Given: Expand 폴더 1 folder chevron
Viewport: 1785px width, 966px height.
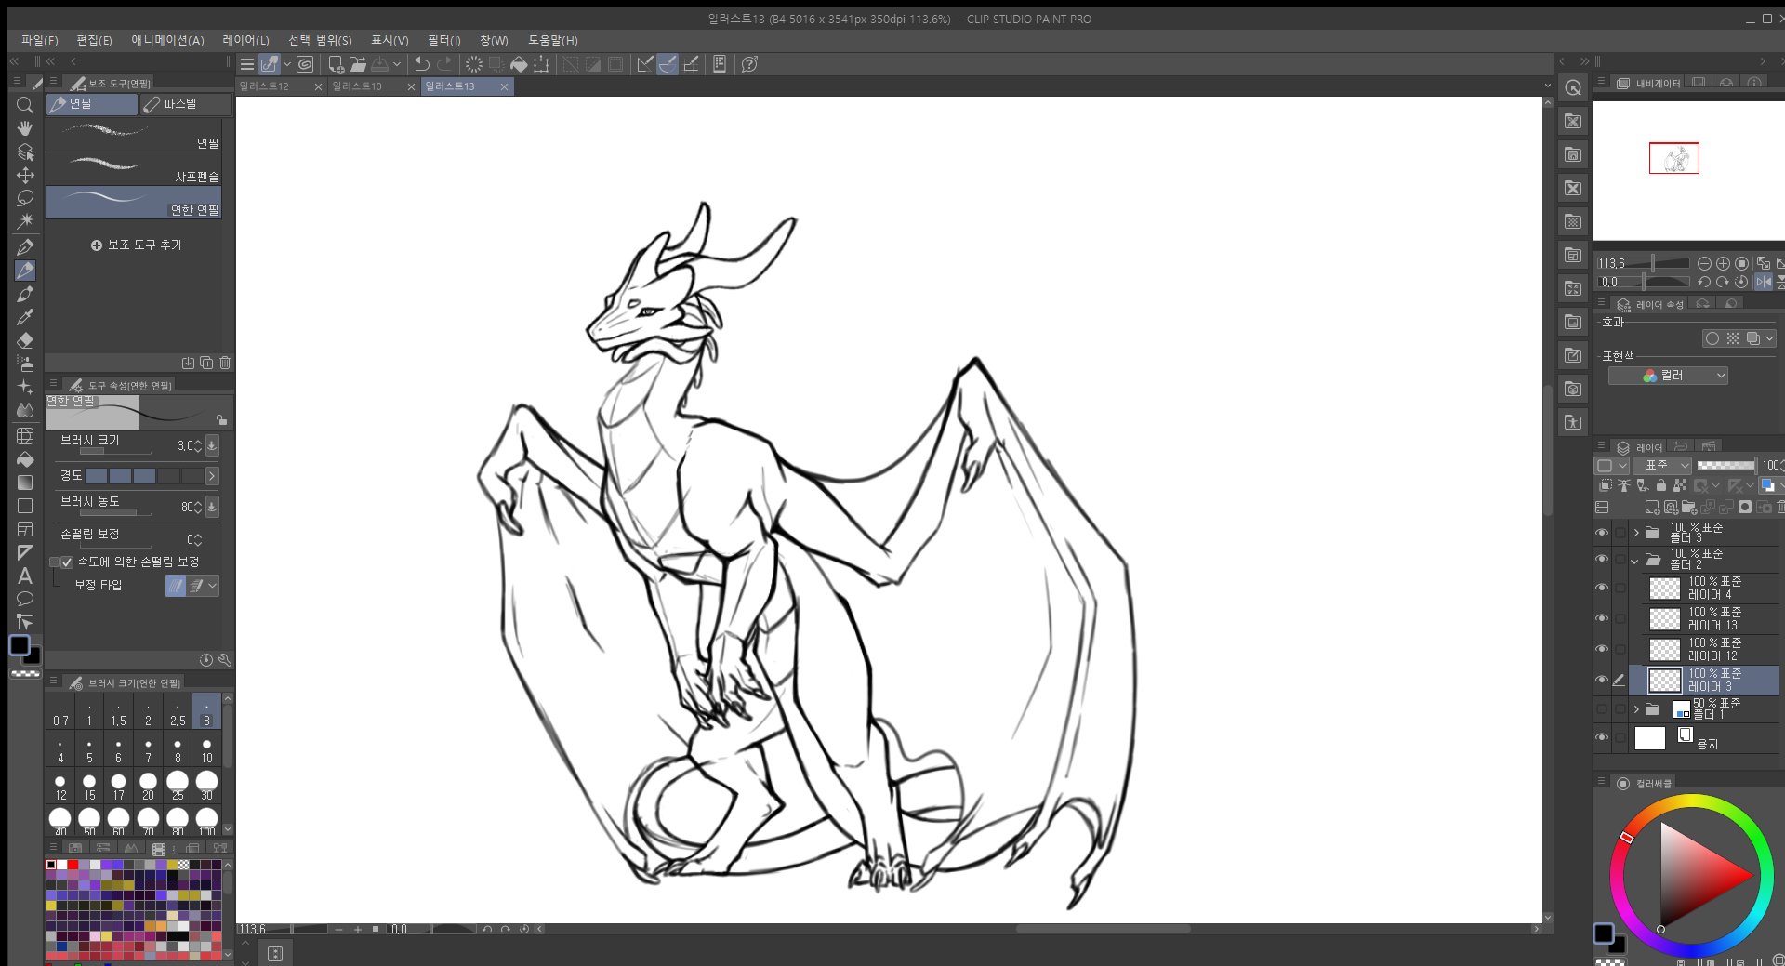Looking at the screenshot, I should tap(1636, 709).
